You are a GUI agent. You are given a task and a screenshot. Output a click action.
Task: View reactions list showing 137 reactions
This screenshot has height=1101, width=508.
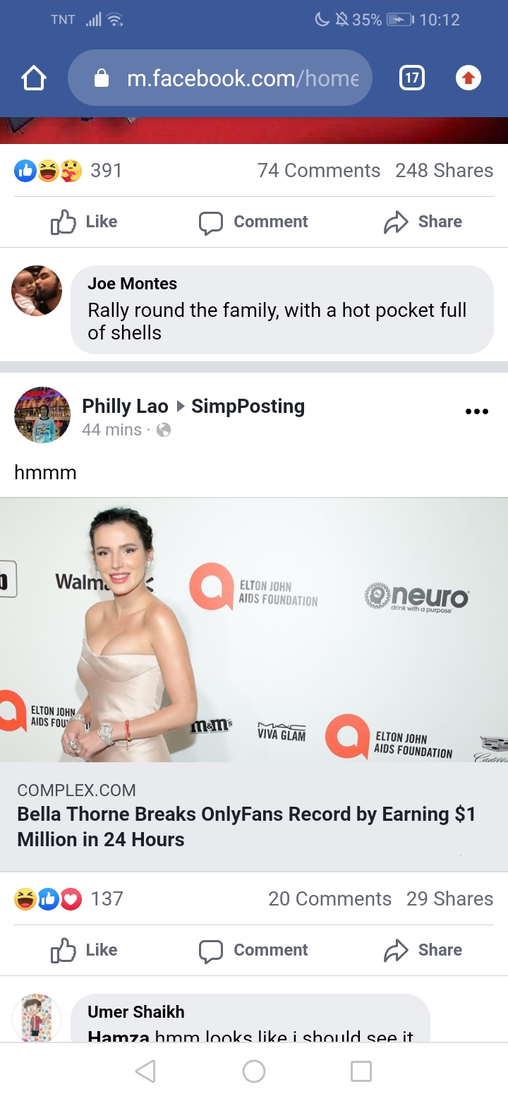coord(68,898)
